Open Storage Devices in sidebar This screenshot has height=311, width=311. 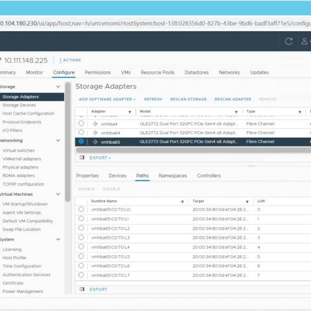point(19,105)
